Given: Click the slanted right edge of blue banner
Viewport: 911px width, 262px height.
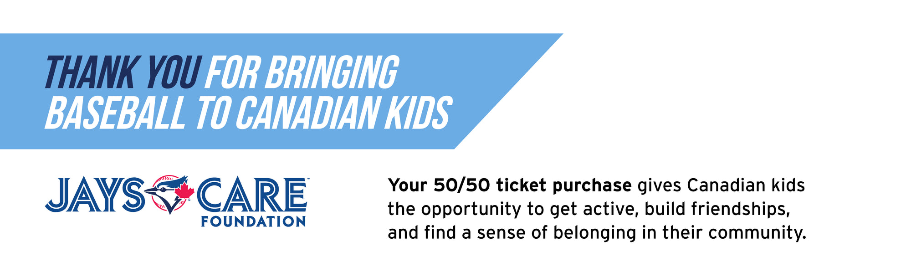Looking at the screenshot, I should [x=509, y=91].
